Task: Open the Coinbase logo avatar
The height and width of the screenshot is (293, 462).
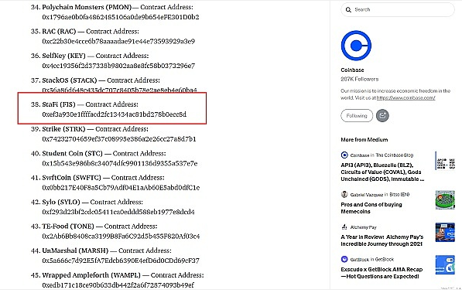Action: tap(356, 46)
